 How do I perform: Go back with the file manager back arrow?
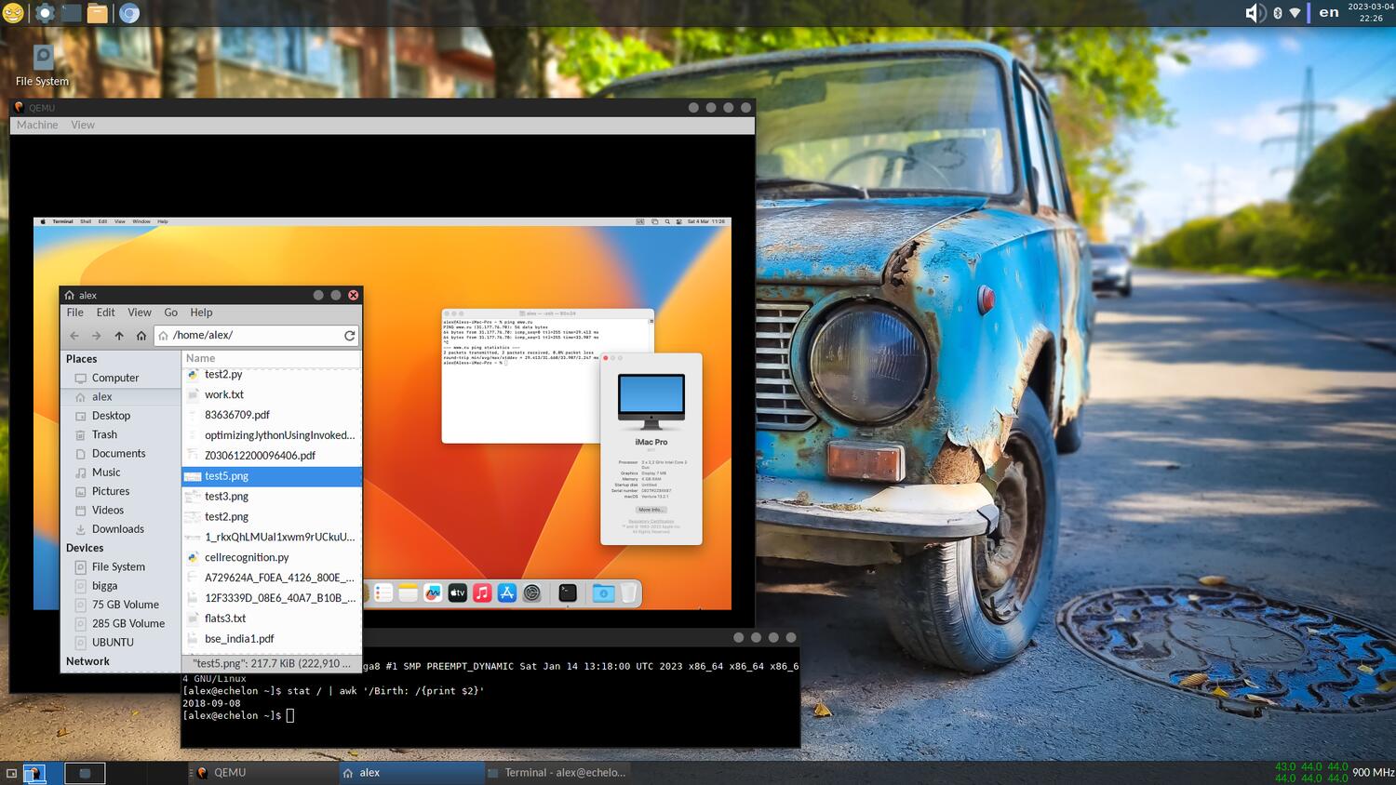coord(74,336)
